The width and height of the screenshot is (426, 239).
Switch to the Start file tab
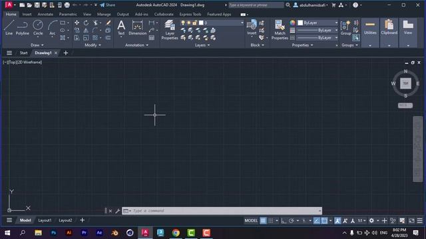[x=24, y=53]
